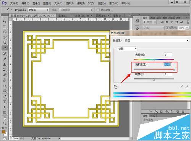This screenshot has height=141, width=191.
Task: Expand the hidden document tabs list
Action: pyautogui.click(x=130, y=16)
